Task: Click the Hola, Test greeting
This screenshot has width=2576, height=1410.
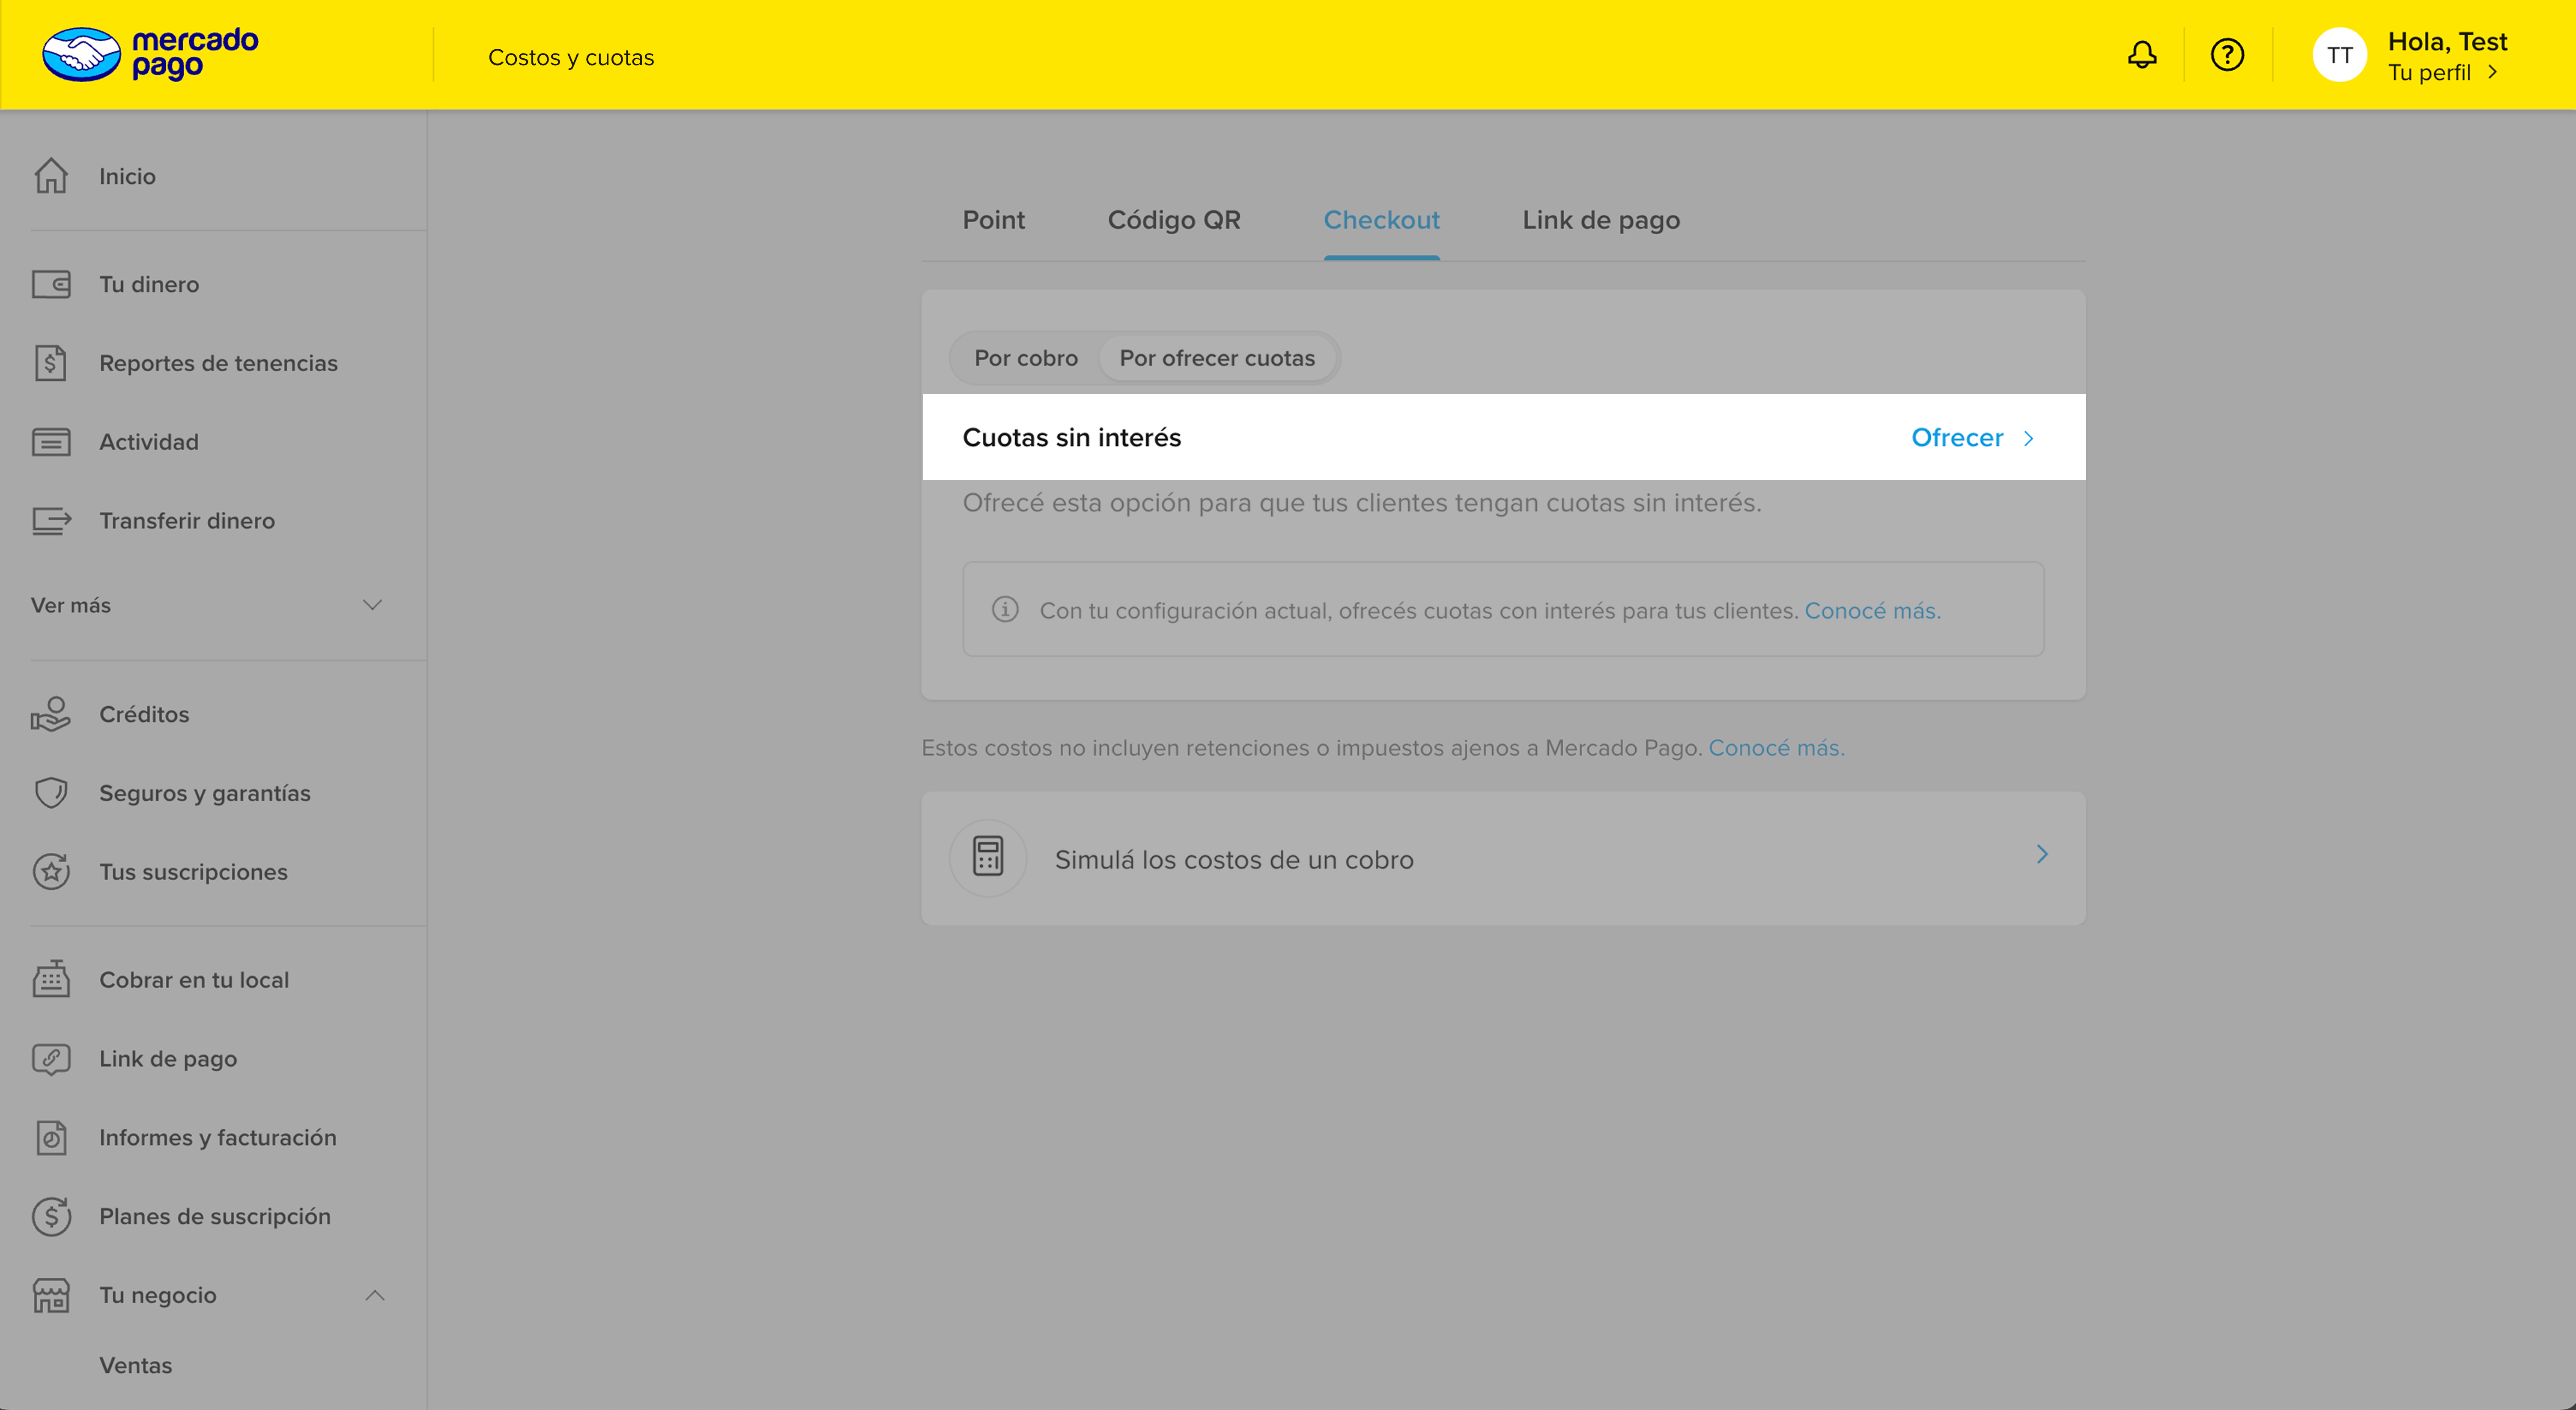Action: point(2447,41)
